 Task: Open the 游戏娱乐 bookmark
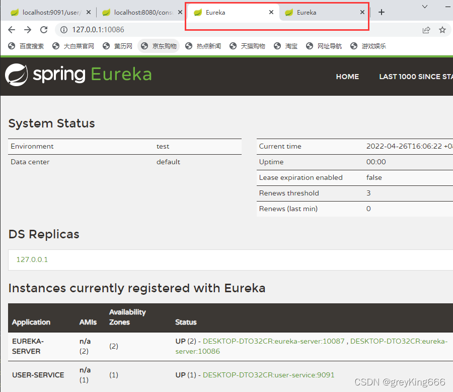368,46
